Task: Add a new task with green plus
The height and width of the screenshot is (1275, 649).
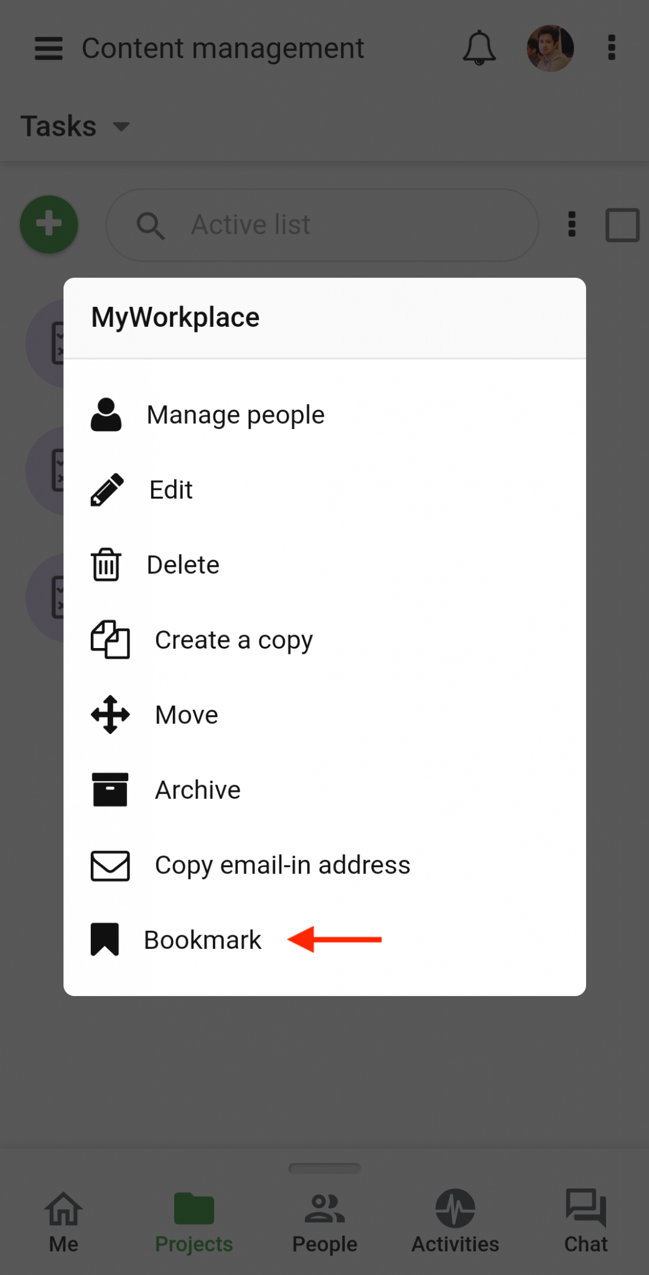Action: coord(49,224)
